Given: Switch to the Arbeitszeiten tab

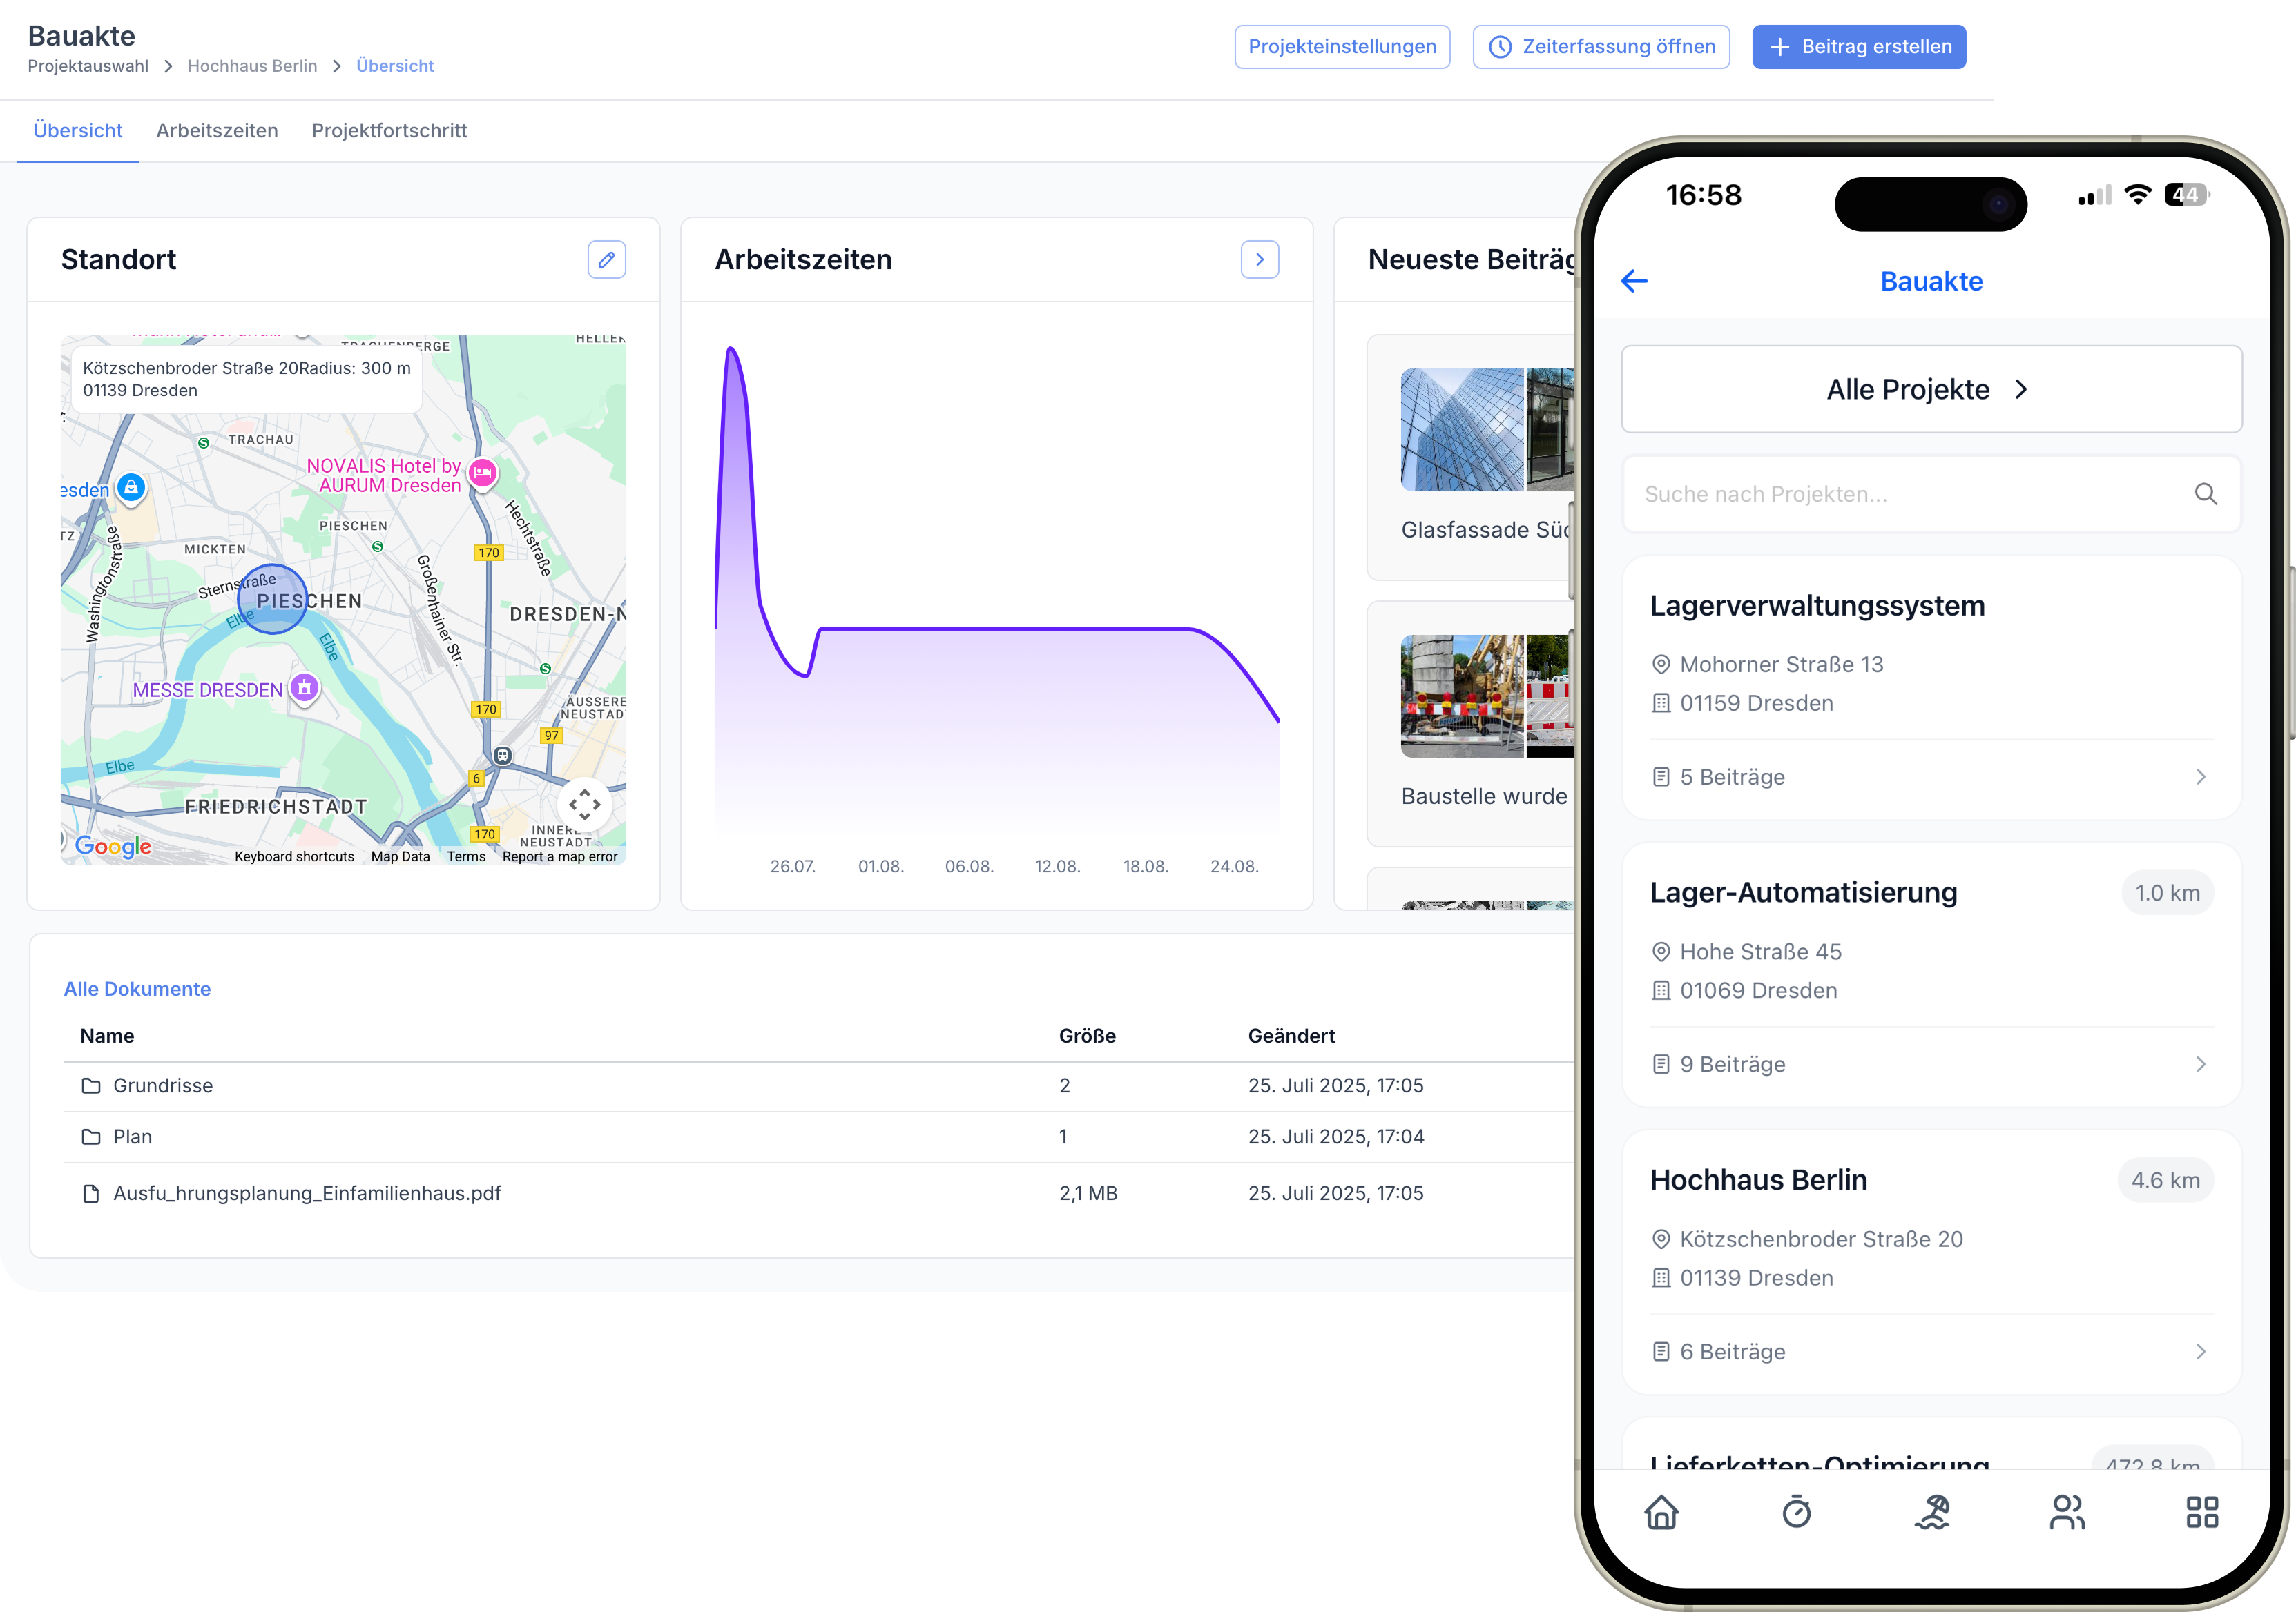Looking at the screenshot, I should (217, 131).
